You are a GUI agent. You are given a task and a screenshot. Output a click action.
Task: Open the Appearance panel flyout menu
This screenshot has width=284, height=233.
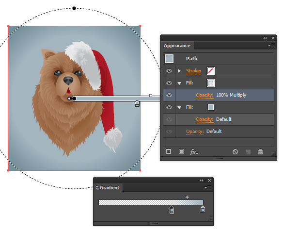pos(271,45)
